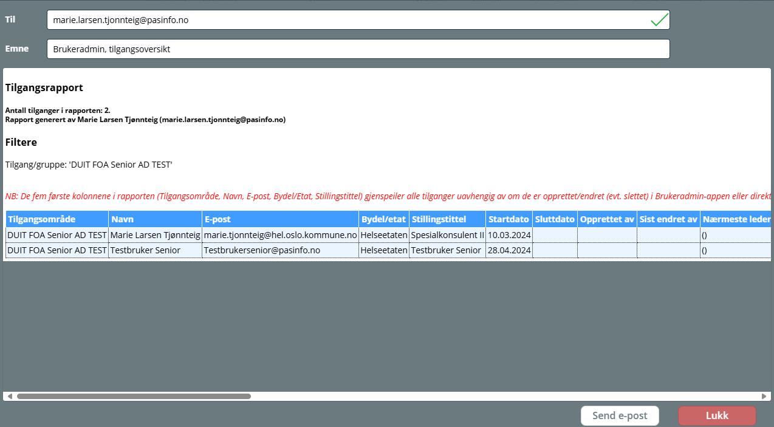Click marie.tjonnteig@hel.oslo.kommune.no email cell

[280, 235]
